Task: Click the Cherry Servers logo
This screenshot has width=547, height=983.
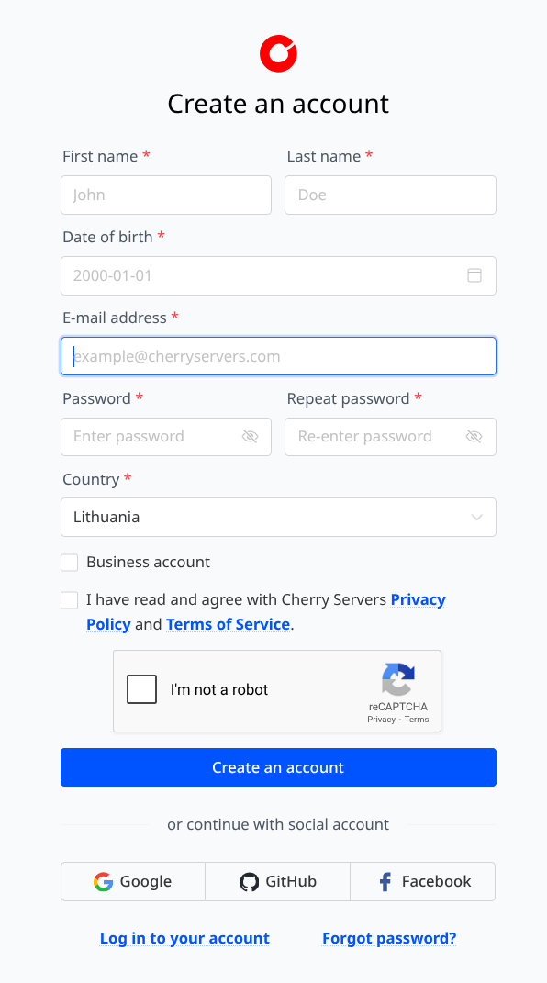Action: pos(278,54)
